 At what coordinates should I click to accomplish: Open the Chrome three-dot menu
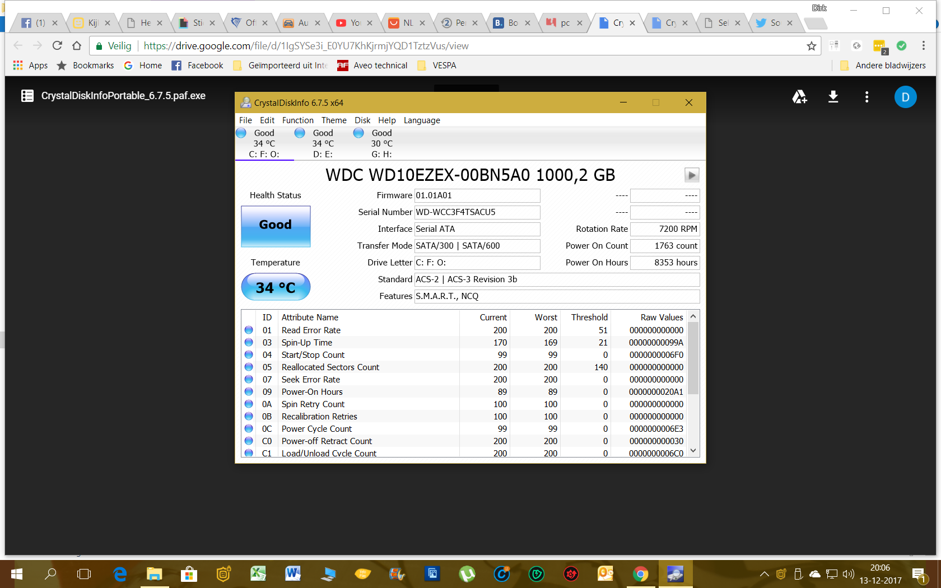coord(924,46)
